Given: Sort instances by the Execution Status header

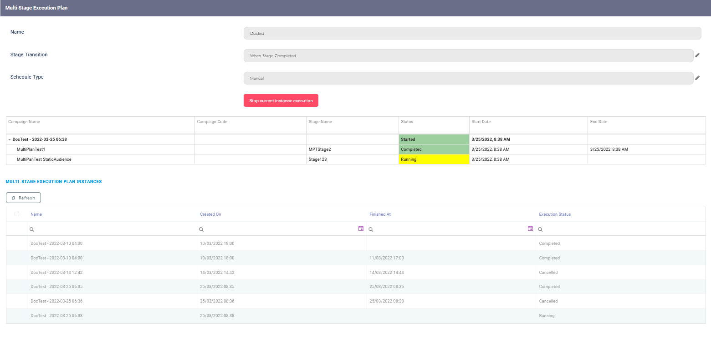Looking at the screenshot, I should point(555,214).
